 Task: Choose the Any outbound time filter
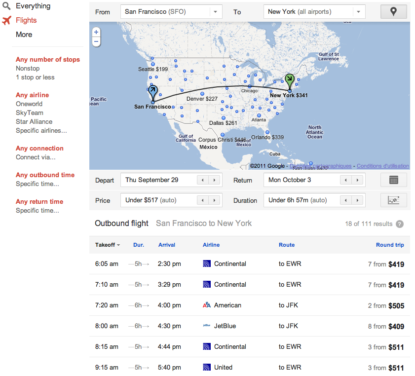[x=45, y=175]
